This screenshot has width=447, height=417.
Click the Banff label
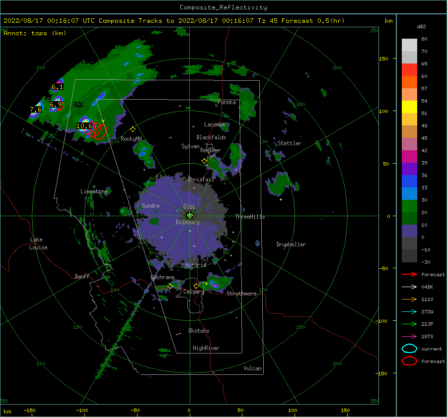(82, 276)
